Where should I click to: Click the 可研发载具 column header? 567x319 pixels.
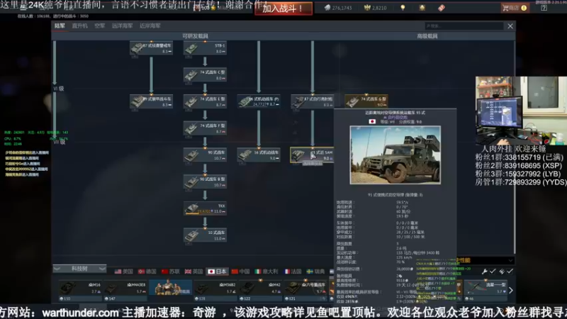[195, 36]
